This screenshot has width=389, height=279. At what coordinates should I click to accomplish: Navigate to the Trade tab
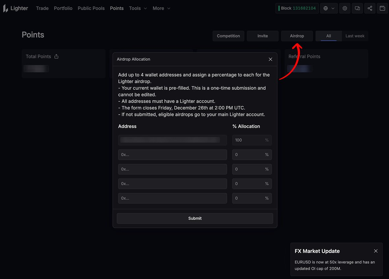[x=42, y=8]
